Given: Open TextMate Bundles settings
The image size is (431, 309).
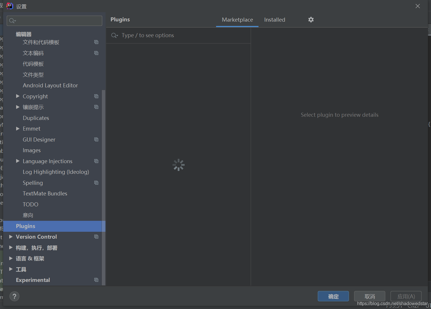Looking at the screenshot, I should [45, 193].
